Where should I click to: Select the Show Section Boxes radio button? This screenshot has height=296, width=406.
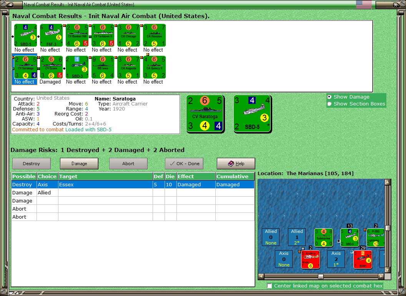[329, 104]
